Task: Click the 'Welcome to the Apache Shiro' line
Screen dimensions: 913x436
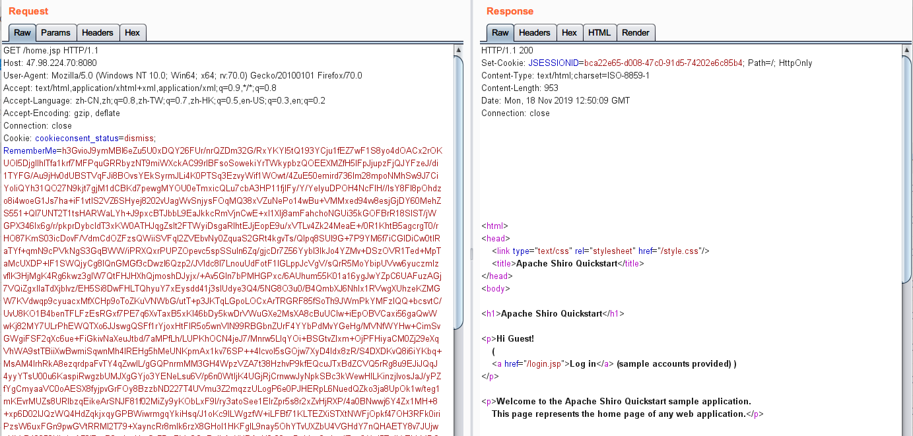Action: point(623,401)
